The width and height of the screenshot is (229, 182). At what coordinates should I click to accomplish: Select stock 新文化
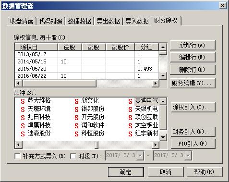coord(86,101)
